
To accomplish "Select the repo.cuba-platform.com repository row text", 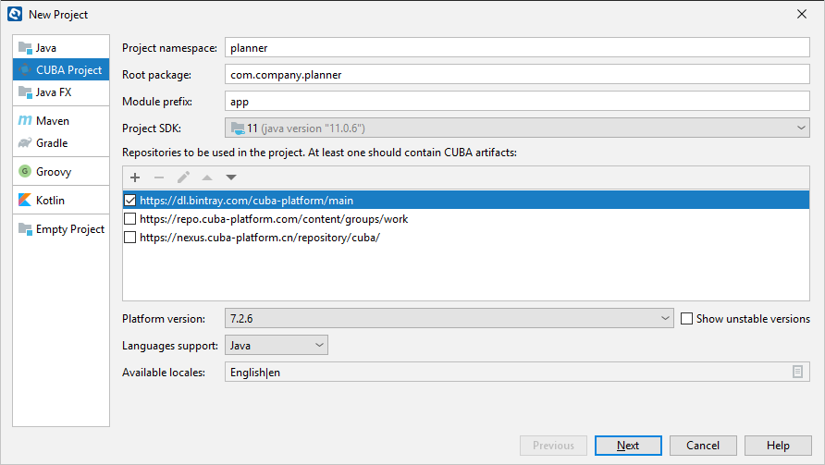I will pos(274,219).
